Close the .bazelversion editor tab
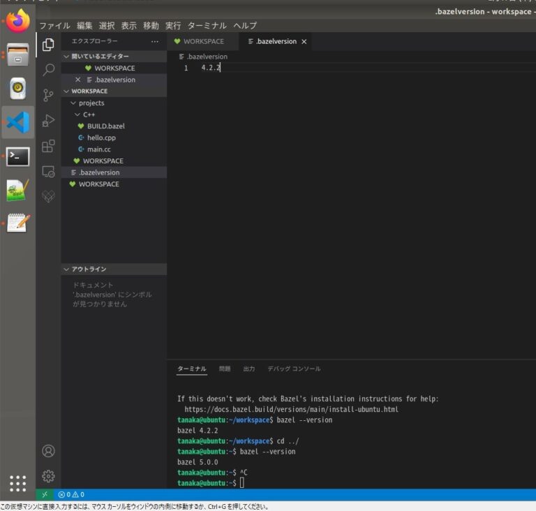Viewport: 536px width, 511px height. pos(304,42)
